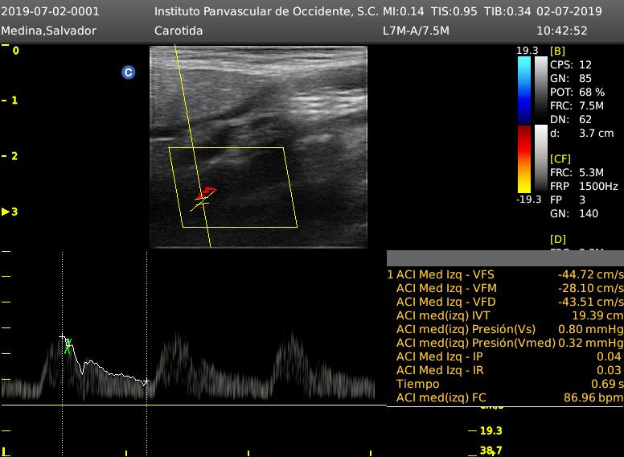Click the '[D]' Doppler header
Viewport: 624px width, 457px height.
[557, 239]
